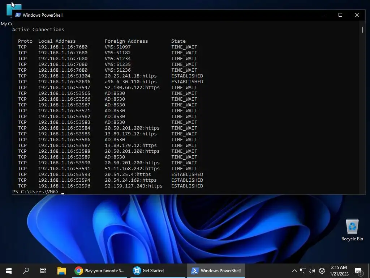The width and height of the screenshot is (370, 278).
Task: Show hidden system tray icons
Action: [294, 271]
